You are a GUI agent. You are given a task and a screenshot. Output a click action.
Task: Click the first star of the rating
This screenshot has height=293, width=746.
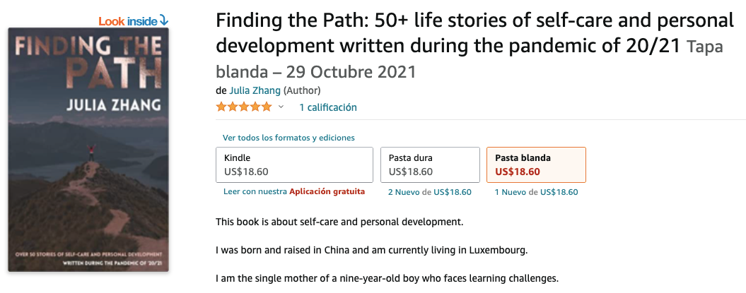pos(221,107)
